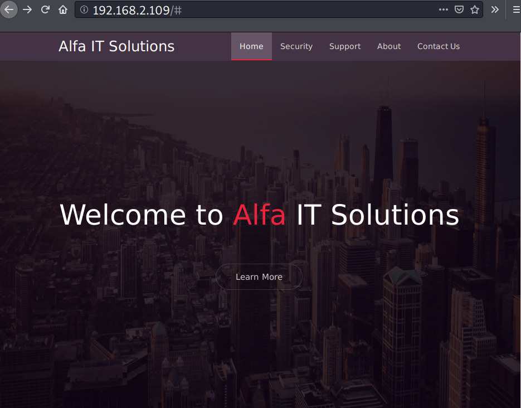Open the browser home page icon
The image size is (521, 408).
63,9
